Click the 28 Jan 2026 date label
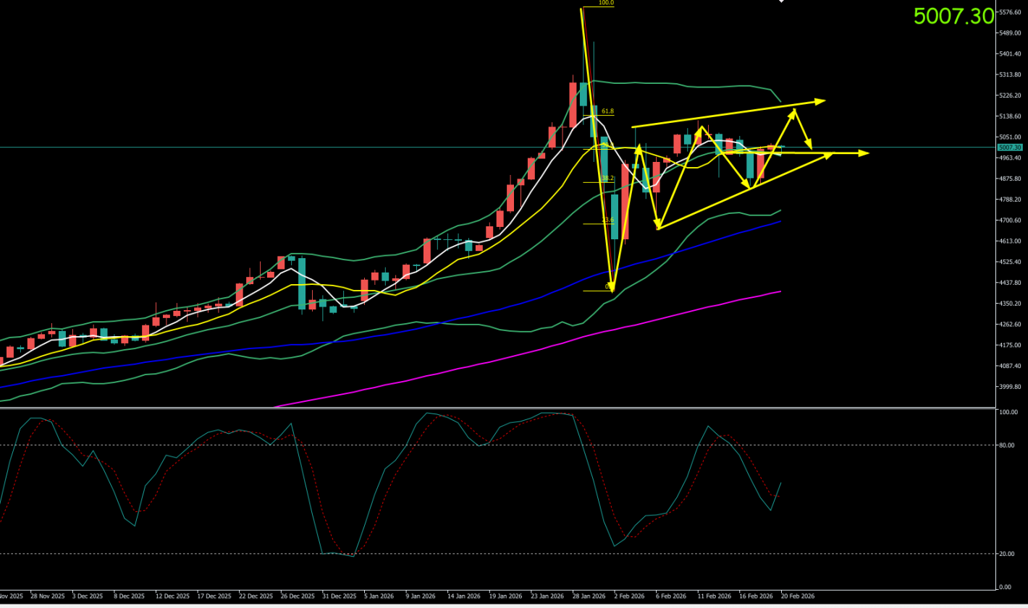The image size is (1028, 608). point(589,596)
